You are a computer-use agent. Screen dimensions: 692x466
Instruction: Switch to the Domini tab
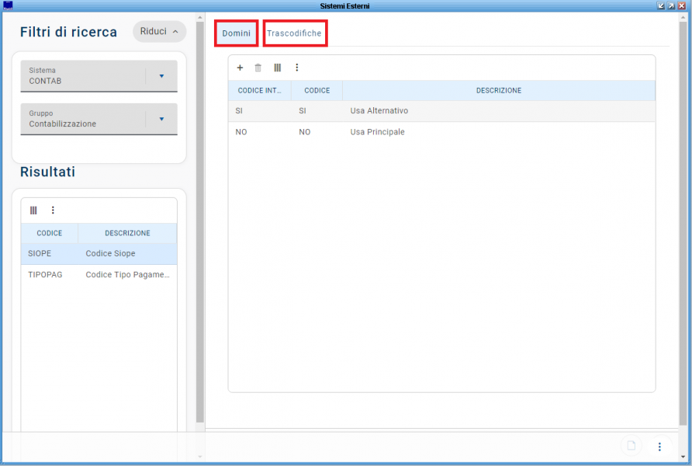point(236,33)
